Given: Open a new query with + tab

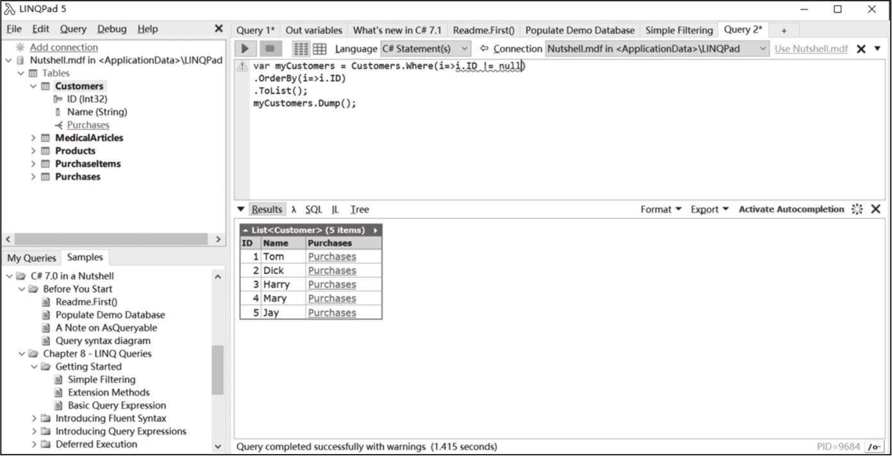Looking at the screenshot, I should pos(783,30).
